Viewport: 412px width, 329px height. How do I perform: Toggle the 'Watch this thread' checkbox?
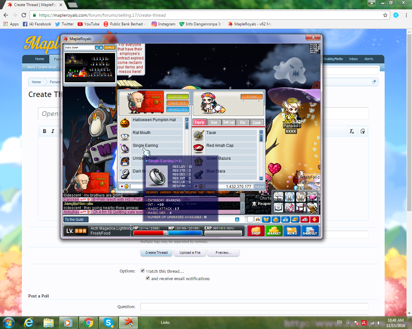pyautogui.click(x=143, y=271)
